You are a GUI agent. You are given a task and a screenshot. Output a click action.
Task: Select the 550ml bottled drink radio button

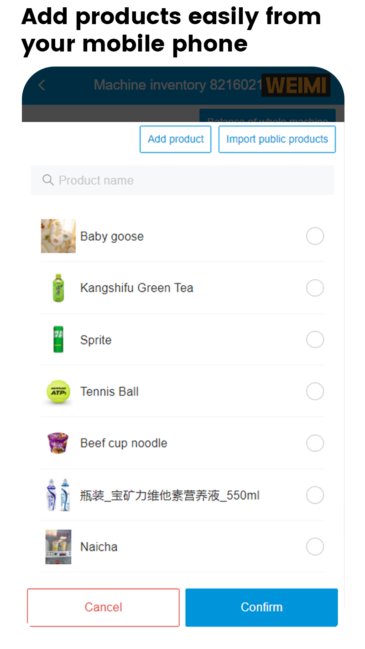click(315, 495)
